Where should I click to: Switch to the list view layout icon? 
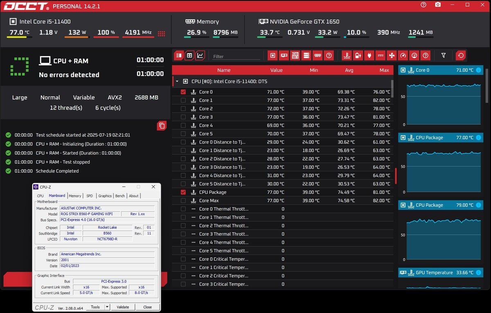[x=178, y=55]
